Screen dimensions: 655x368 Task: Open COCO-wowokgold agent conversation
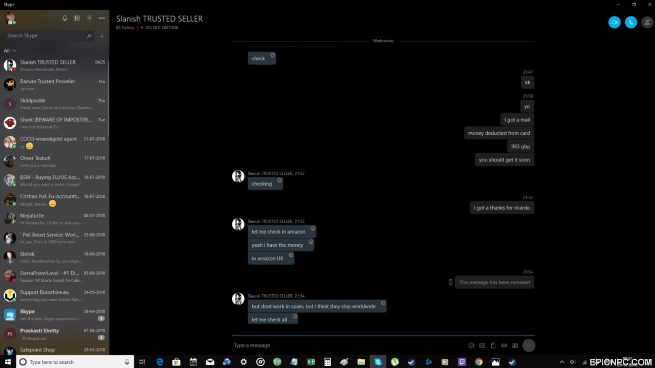(55, 142)
